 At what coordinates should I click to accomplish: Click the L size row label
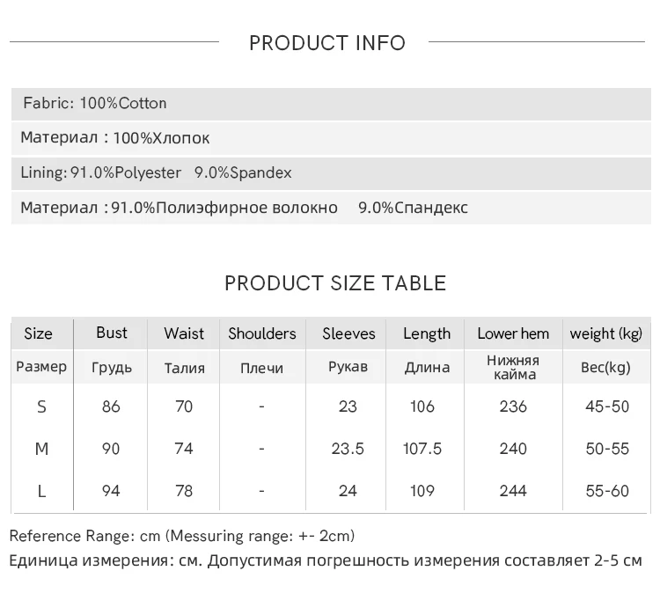pos(41,491)
